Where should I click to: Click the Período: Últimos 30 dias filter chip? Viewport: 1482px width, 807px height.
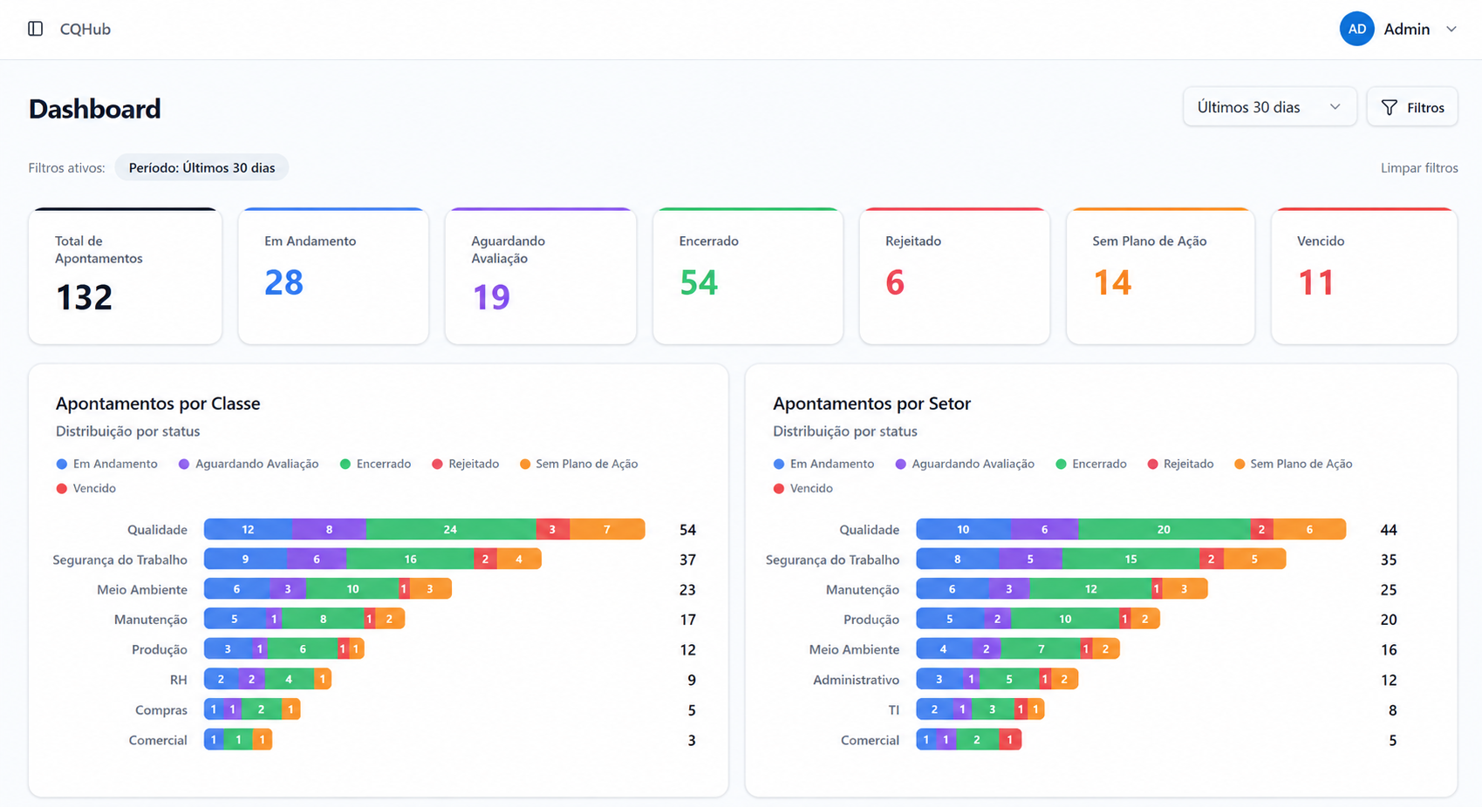tap(201, 167)
